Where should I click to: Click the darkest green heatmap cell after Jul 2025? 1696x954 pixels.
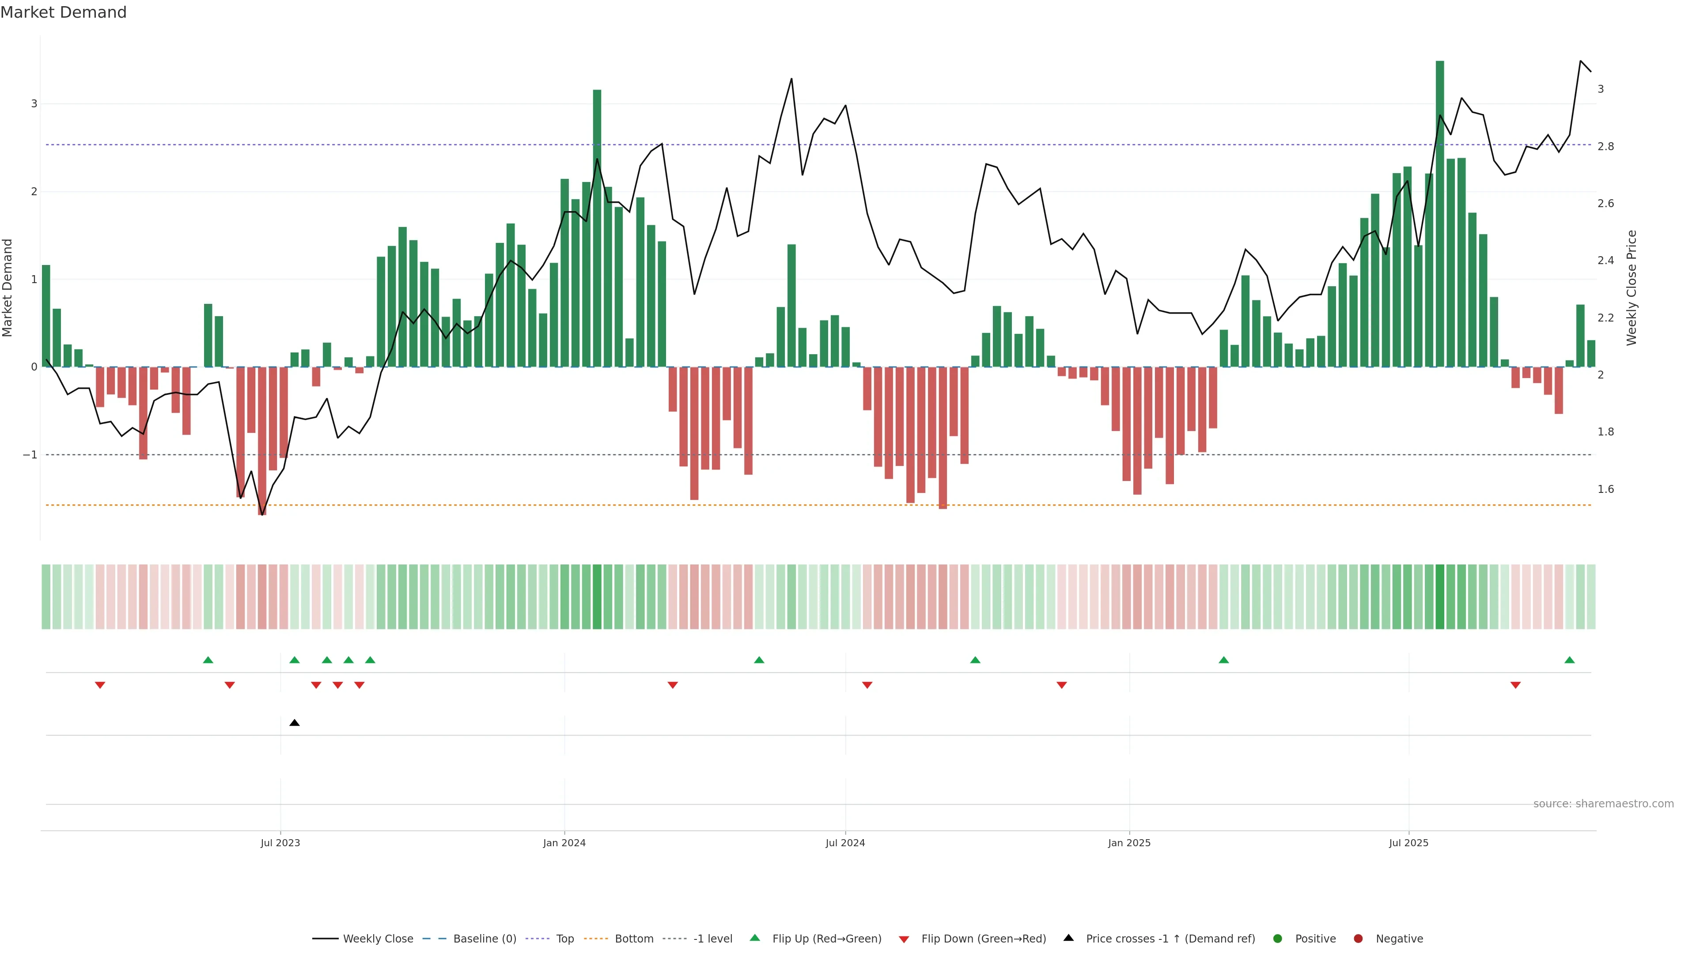pyautogui.click(x=1440, y=597)
